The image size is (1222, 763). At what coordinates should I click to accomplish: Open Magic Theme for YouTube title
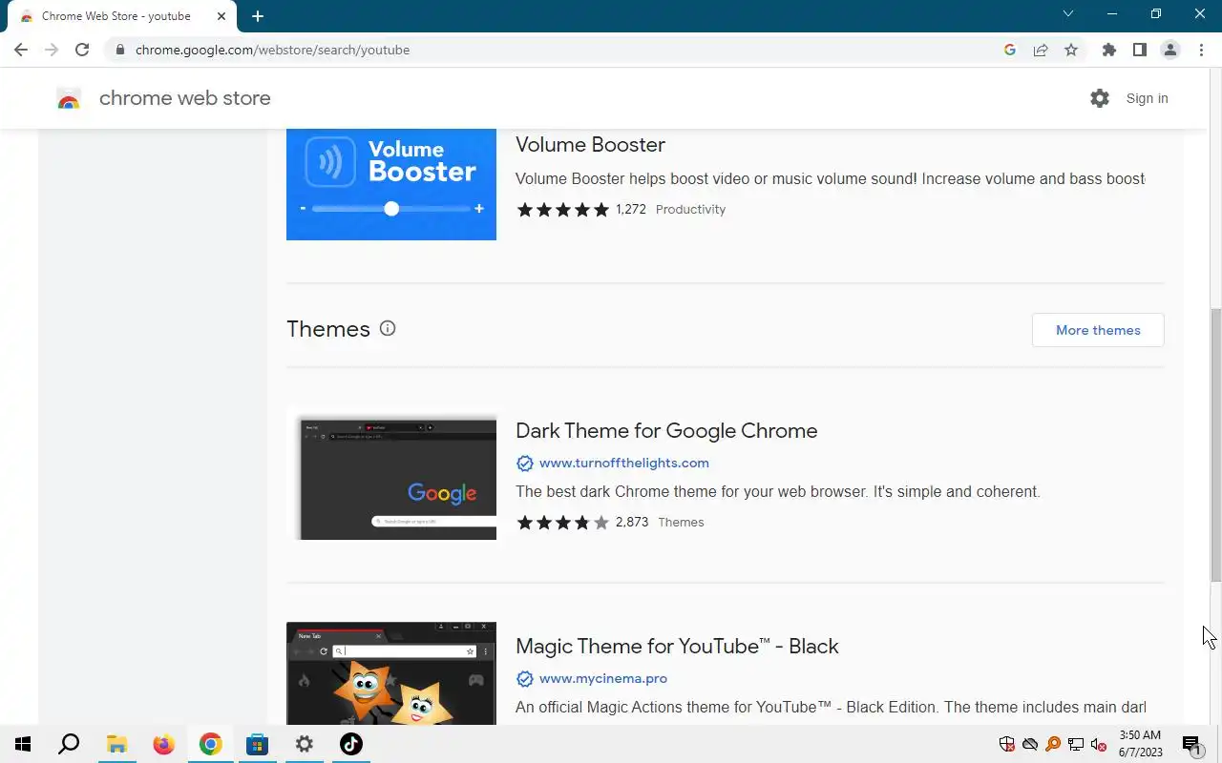(x=677, y=646)
